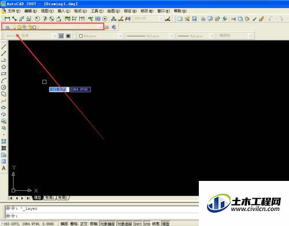
Task: Open the Layer Properties Manager icon
Action: pyautogui.click(x=7, y=27)
